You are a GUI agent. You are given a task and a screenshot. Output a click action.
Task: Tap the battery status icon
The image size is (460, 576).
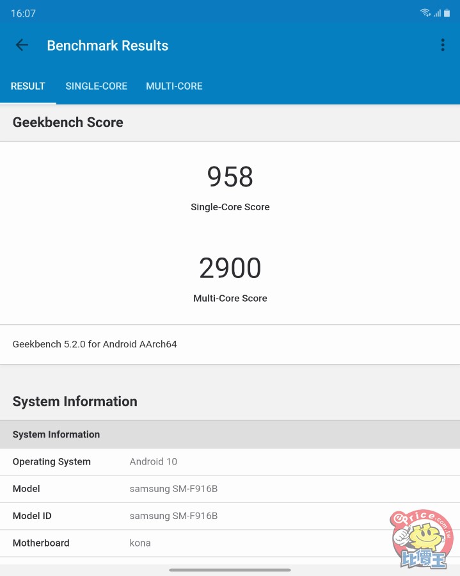447,13
